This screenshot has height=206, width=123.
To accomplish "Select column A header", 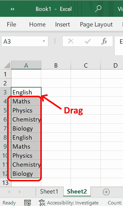I will [x=26, y=65].
